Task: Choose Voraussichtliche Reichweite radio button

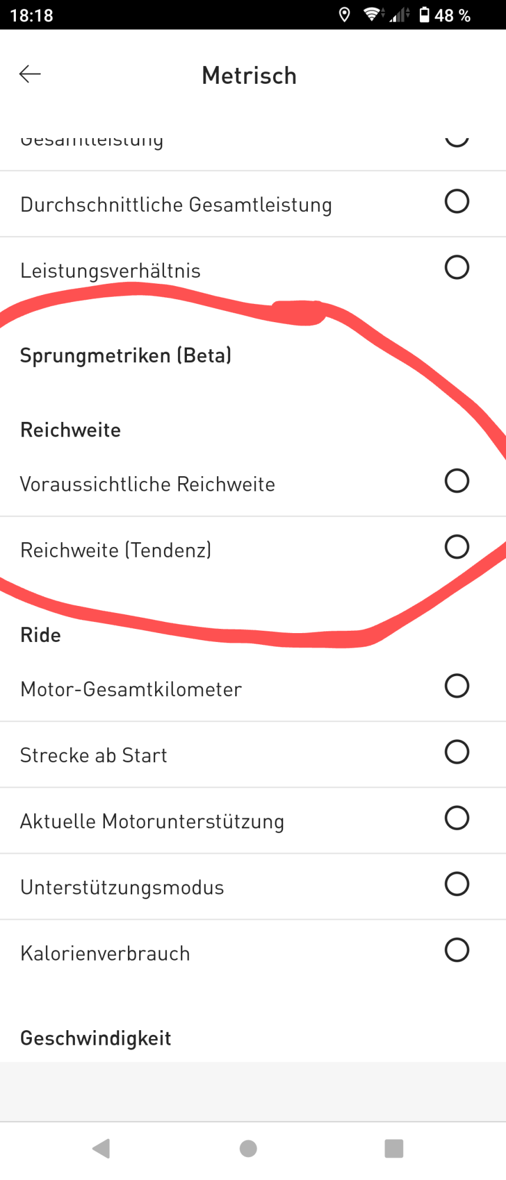Action: pos(456,481)
